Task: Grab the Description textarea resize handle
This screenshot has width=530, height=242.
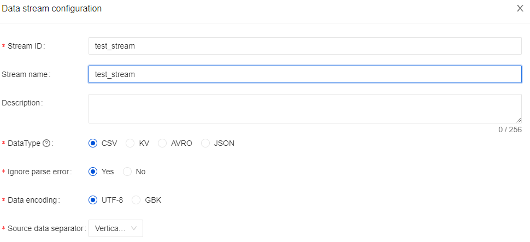Action: 519,120
